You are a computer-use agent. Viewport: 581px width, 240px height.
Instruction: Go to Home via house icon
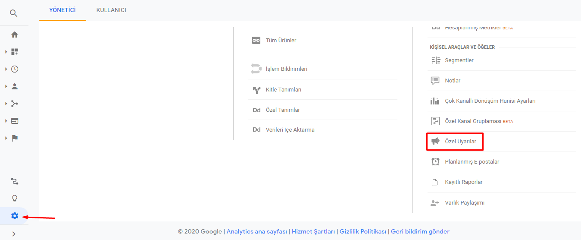pos(15,35)
